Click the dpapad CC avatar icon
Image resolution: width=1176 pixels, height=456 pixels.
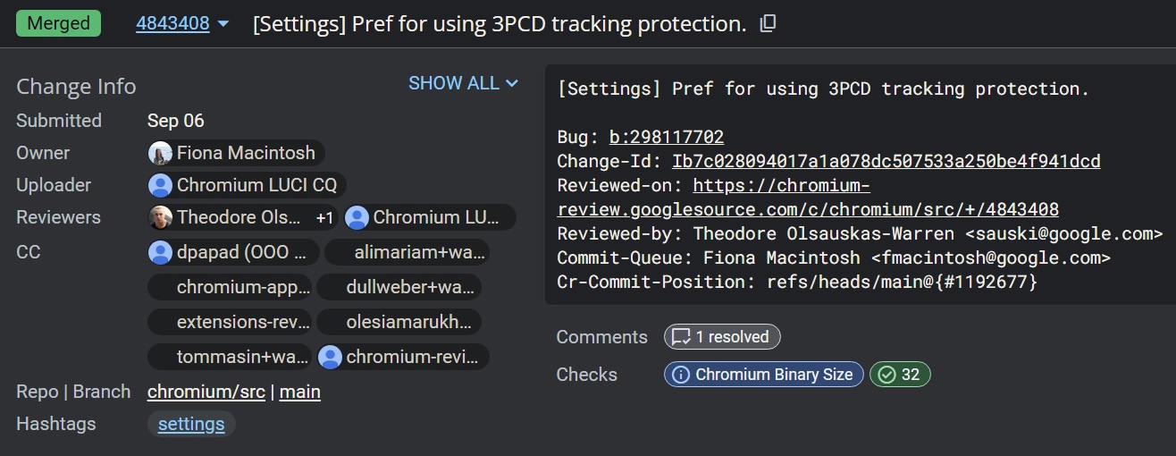click(160, 252)
